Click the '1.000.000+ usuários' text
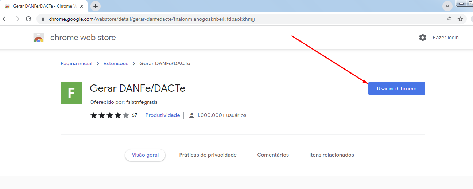The image size is (473, 189). coord(222,115)
